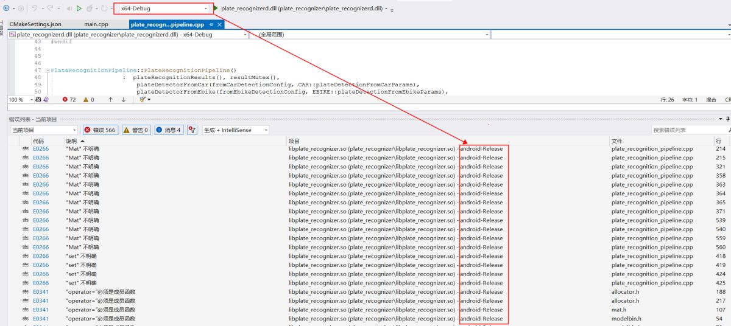
Task: Toggle the 错误 566 errors filter
Action: tap(100, 130)
